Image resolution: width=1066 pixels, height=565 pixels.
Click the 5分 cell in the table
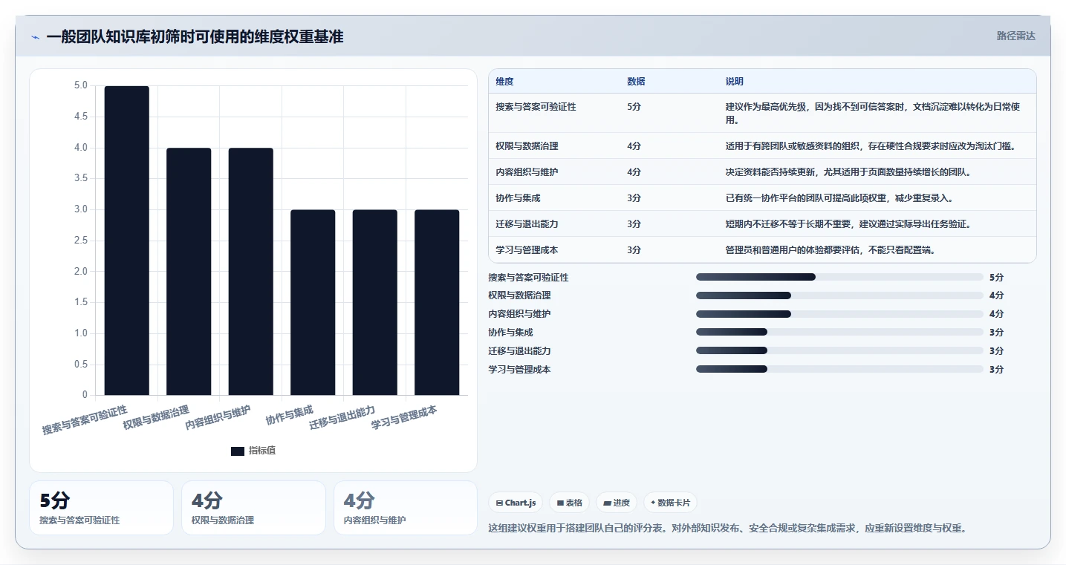(634, 107)
